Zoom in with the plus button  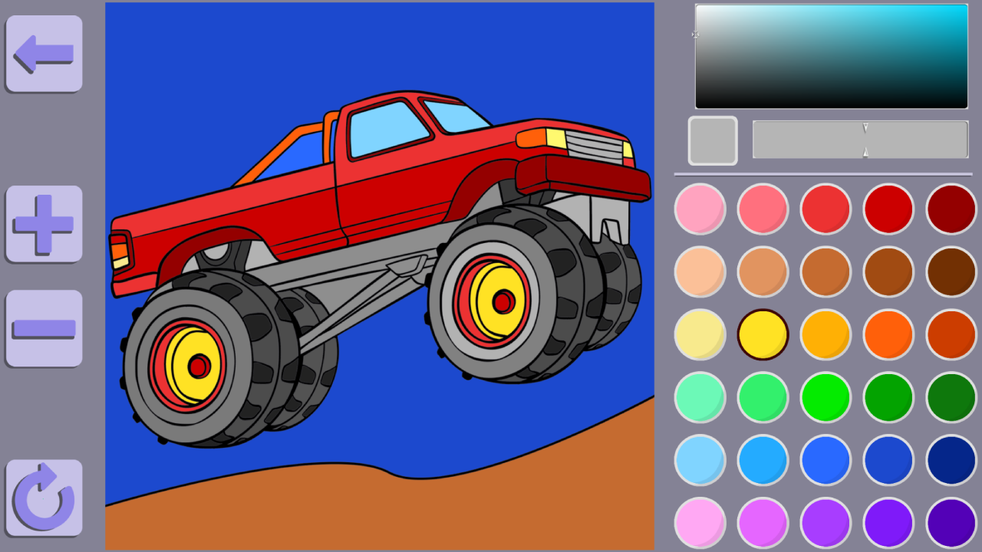point(44,224)
